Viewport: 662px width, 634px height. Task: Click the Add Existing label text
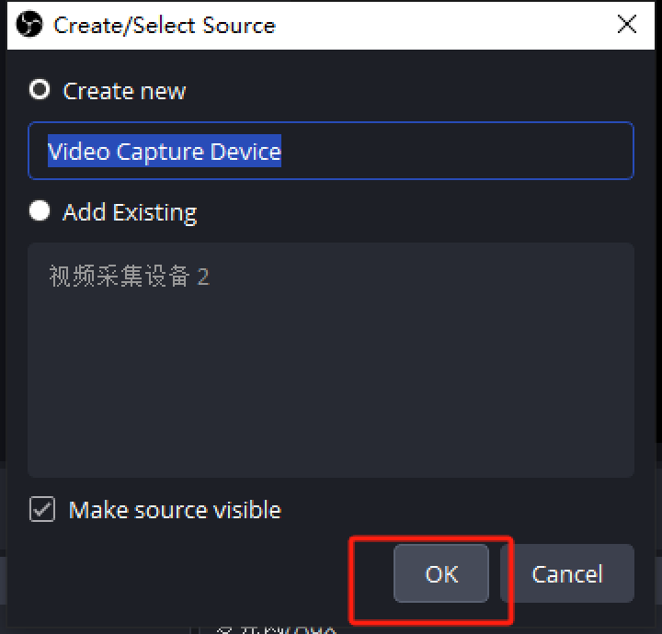(130, 212)
